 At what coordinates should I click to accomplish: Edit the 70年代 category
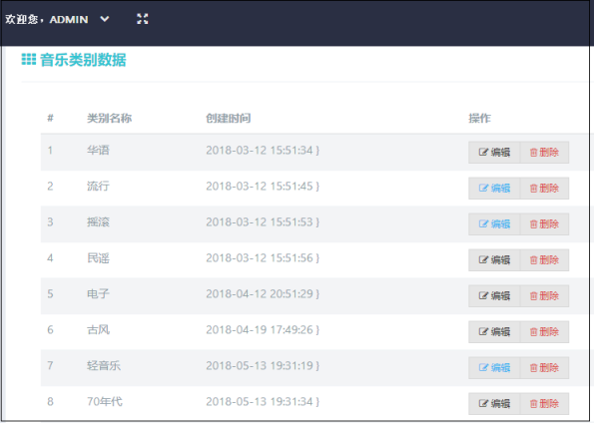pyautogui.click(x=494, y=403)
